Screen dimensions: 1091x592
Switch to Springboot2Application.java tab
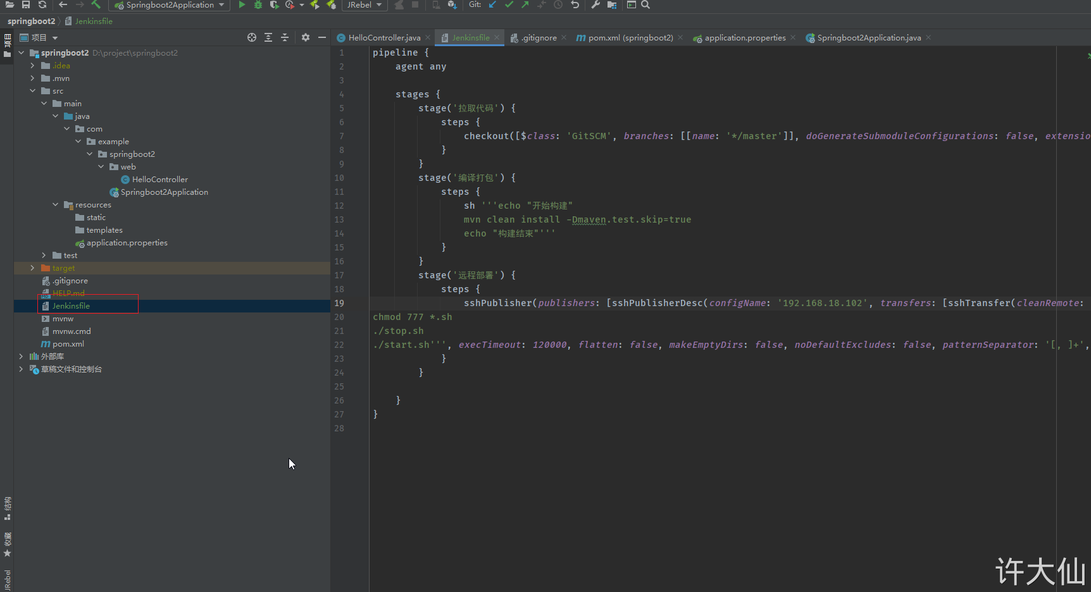869,38
